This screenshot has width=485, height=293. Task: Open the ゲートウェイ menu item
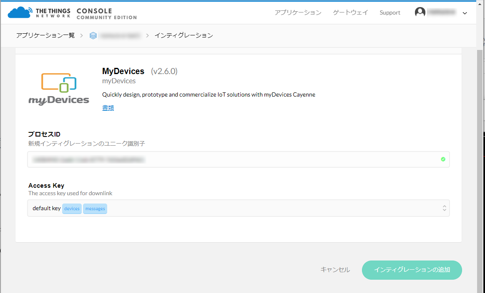(x=350, y=12)
